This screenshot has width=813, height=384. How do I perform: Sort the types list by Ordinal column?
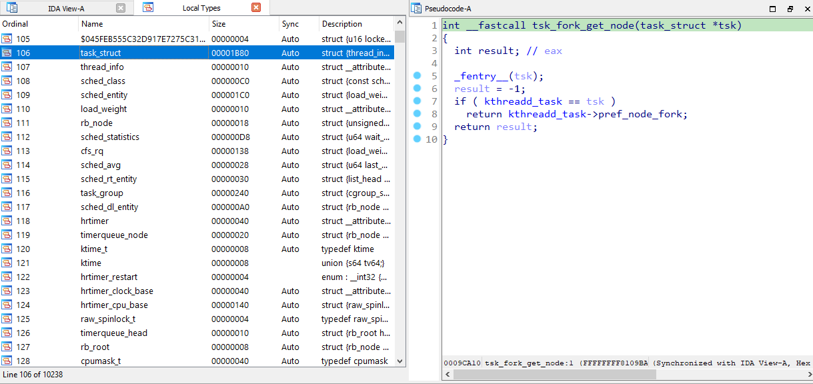39,24
